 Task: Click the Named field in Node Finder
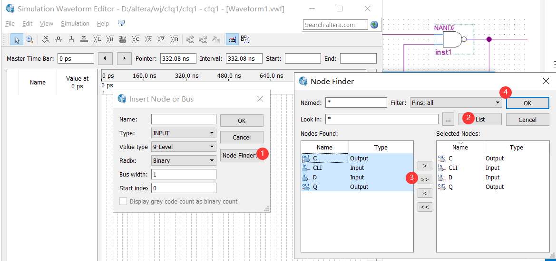click(356, 103)
